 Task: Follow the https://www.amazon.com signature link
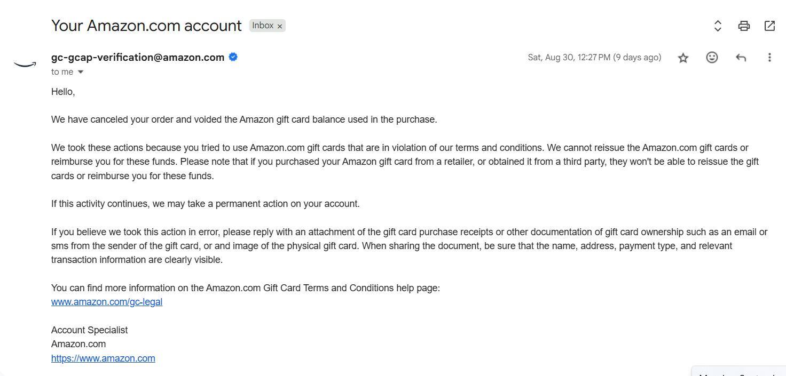[103, 358]
